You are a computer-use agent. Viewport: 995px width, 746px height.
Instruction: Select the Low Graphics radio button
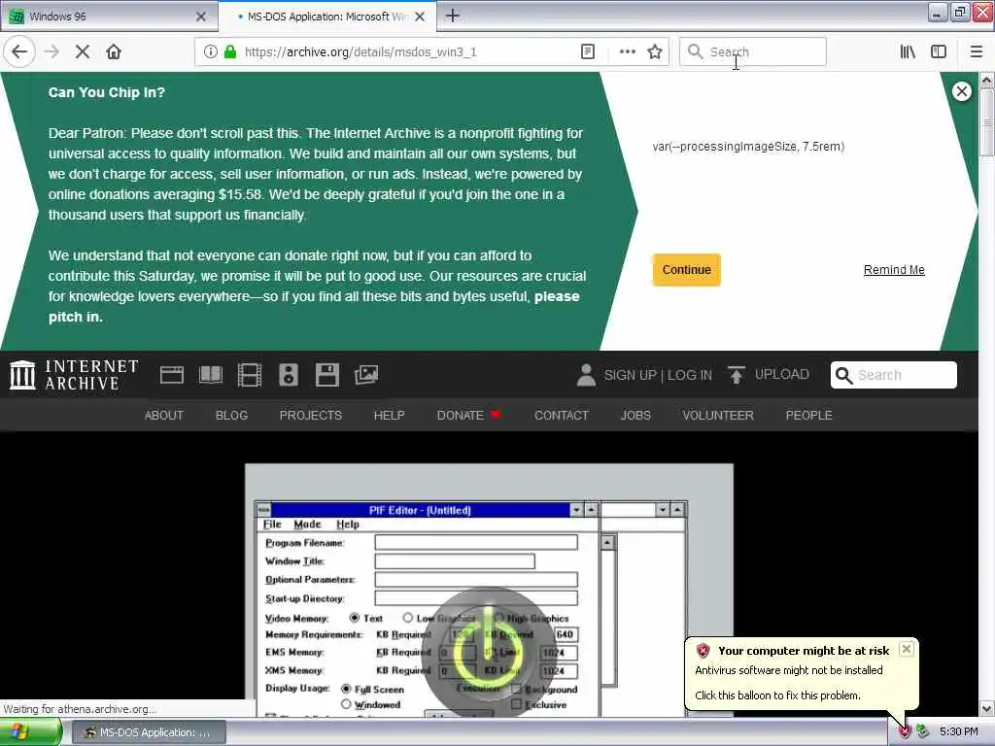point(407,618)
